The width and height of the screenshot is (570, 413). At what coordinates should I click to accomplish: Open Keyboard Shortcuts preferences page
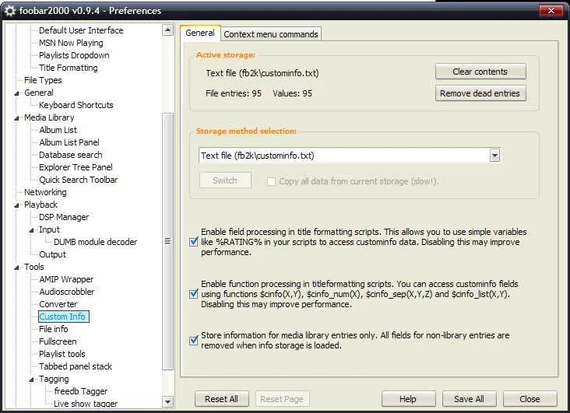[x=76, y=105]
